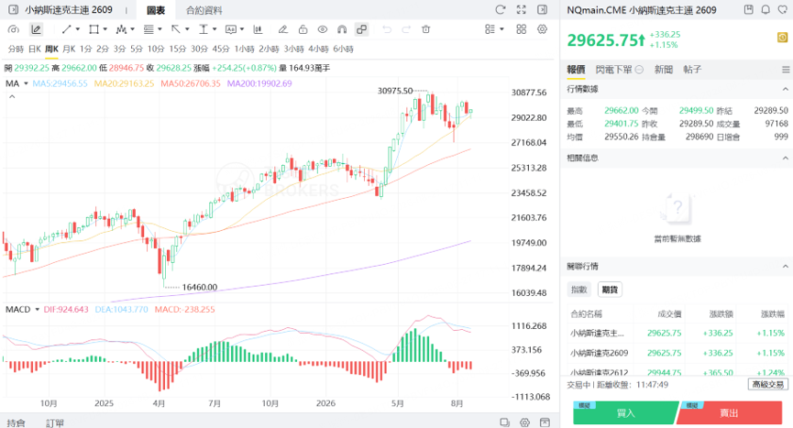Select the 圖表 tab
The image size is (793, 428).
[x=156, y=10]
